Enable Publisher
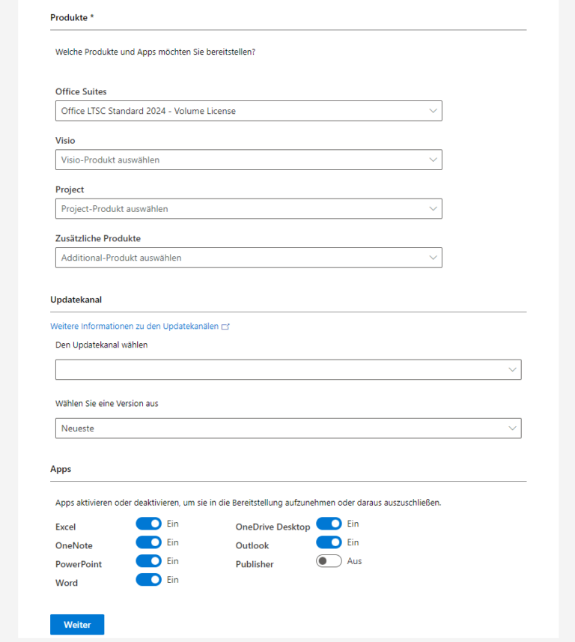The image size is (575, 642). point(329,560)
